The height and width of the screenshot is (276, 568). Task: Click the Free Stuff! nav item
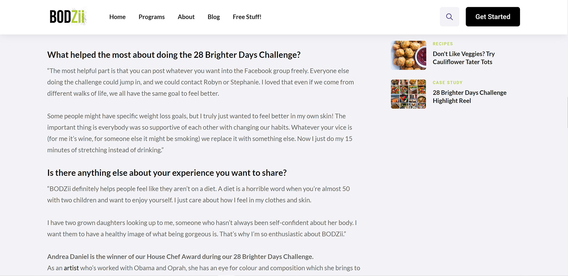(247, 17)
